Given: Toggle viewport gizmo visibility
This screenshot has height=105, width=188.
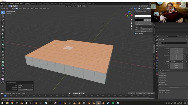Looking at the screenshot, I should [x=135, y=8].
